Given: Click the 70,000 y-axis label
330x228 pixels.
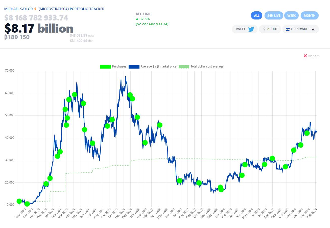Looking at the screenshot, I should tap(10, 71).
